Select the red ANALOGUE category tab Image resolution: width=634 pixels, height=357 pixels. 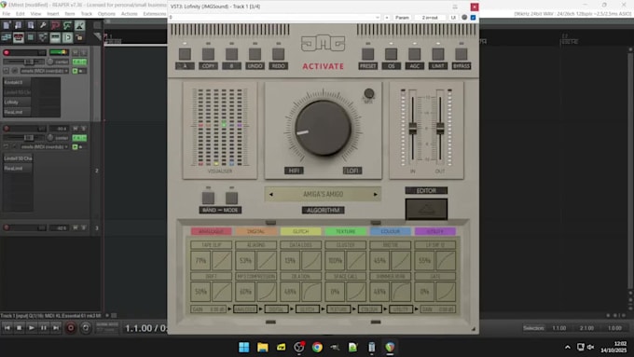[211, 231]
